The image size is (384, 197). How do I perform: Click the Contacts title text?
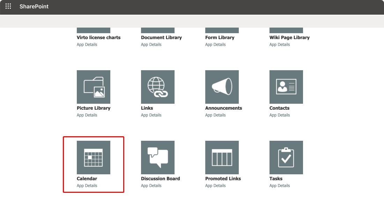(x=279, y=108)
